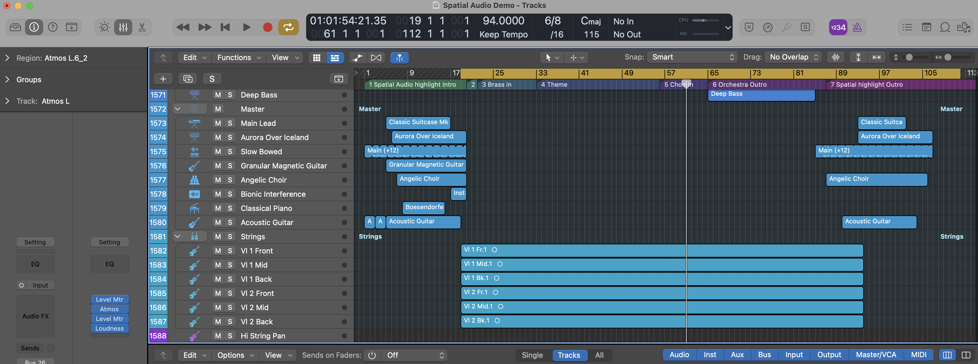The width and height of the screenshot is (978, 364).
Task: Click the Cycle/Loop toggle button
Action: [289, 27]
